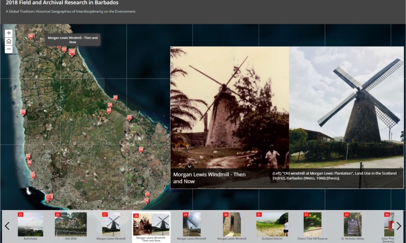This screenshot has width=406, height=243.
Task: Select Morgan Lewis Windmill Then and Now thumbnail
Action: [151, 225]
